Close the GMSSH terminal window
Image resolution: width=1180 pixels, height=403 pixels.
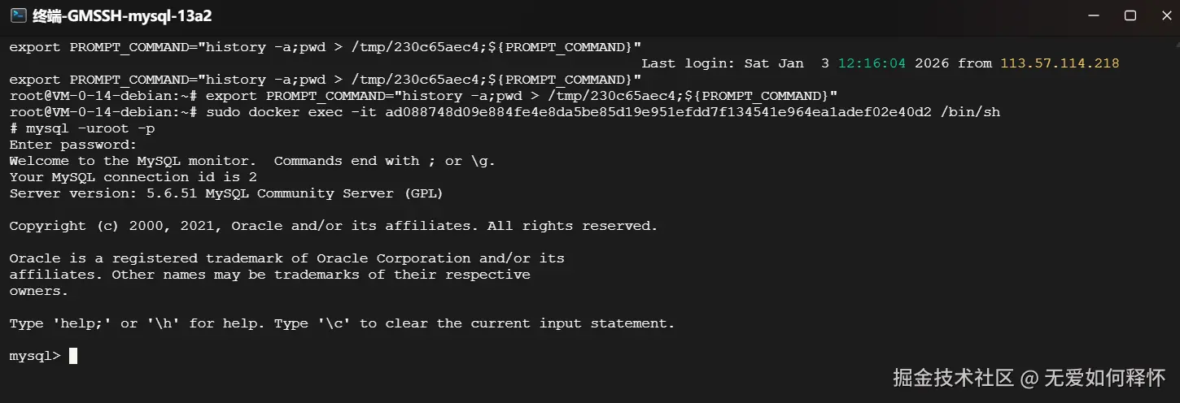pos(1165,15)
